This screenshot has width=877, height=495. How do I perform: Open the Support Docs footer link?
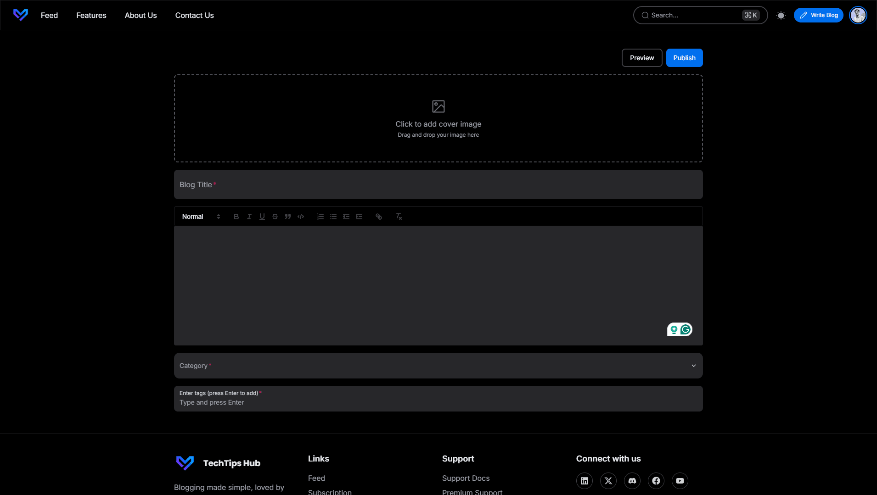[466, 478]
